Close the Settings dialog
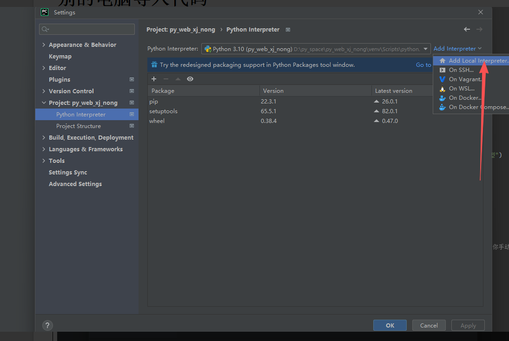Screen dimensions: 509x341 click(481, 12)
